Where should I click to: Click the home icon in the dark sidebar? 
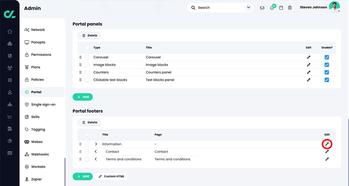click(10, 31)
